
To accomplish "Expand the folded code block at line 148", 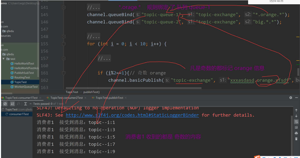I will pyautogui.click(x=64, y=36).
